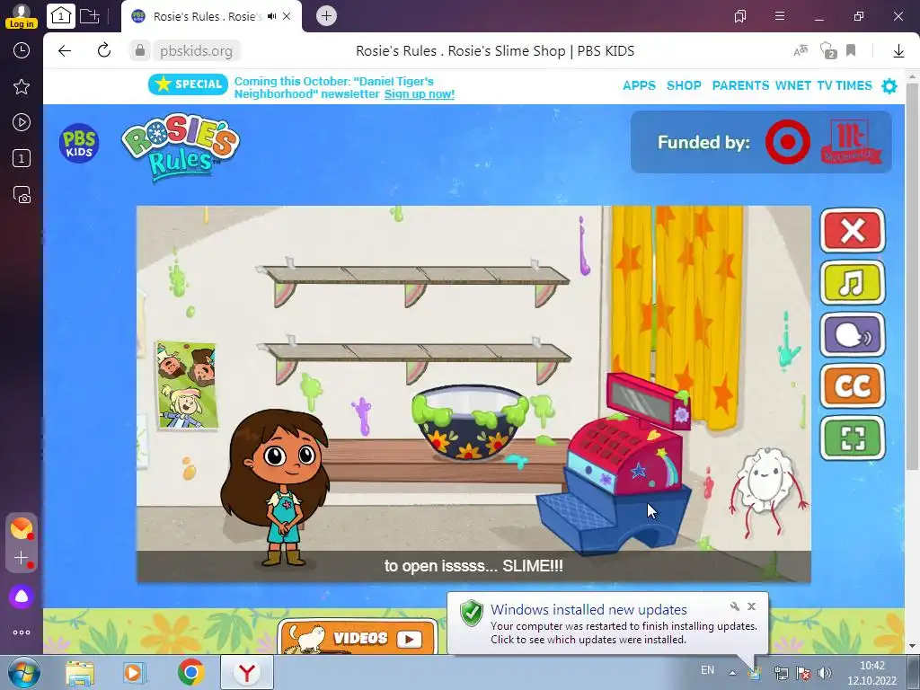Open the browser hamburger menu
The height and width of the screenshot is (690, 920).
pyautogui.click(x=780, y=16)
